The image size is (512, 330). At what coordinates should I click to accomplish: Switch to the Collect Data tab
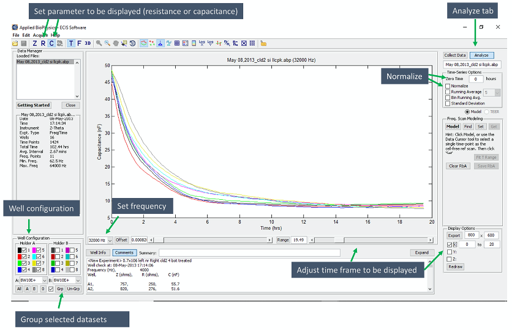click(x=455, y=55)
